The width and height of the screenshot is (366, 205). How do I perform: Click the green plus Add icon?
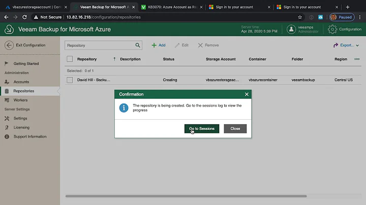click(154, 45)
